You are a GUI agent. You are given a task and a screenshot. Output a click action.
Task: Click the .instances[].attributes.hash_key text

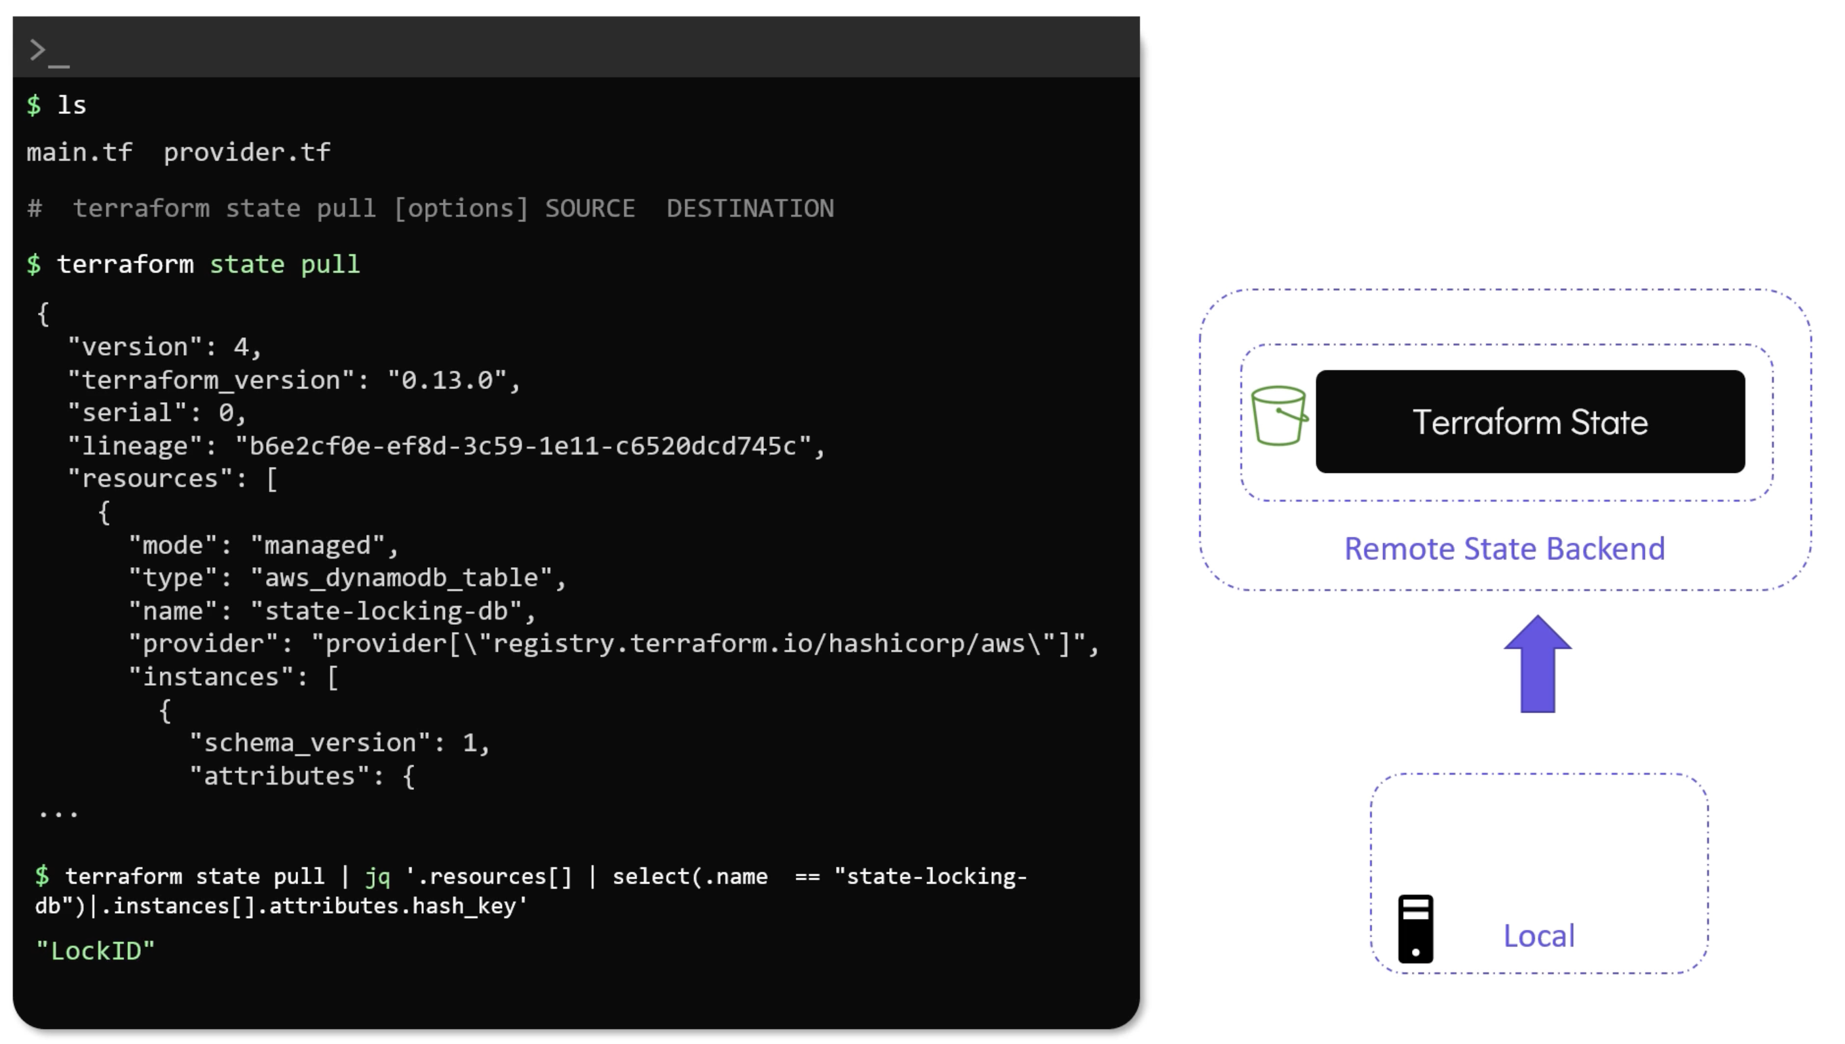tap(314, 906)
